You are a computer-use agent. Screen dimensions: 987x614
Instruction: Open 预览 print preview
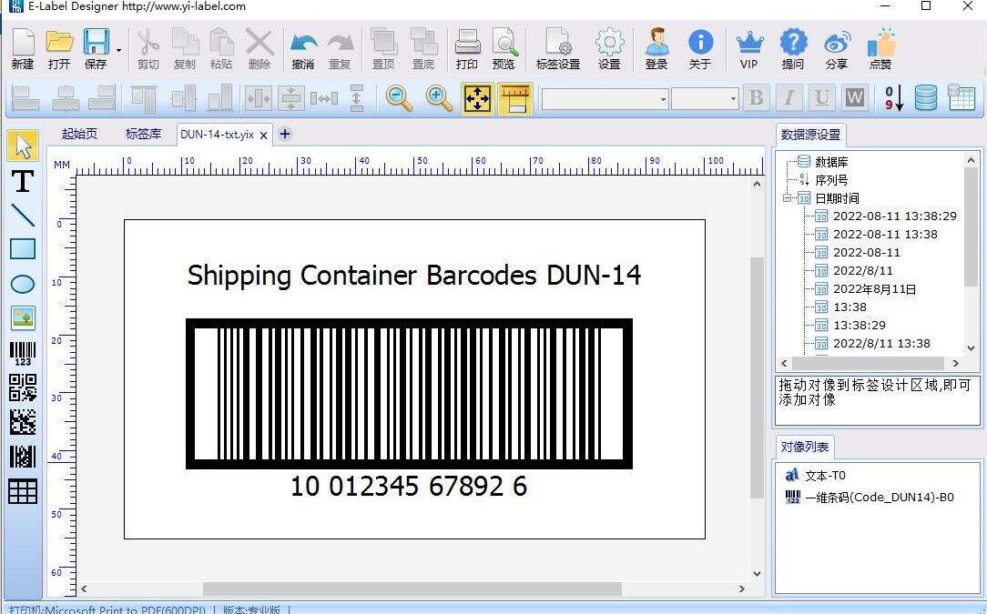pos(504,48)
